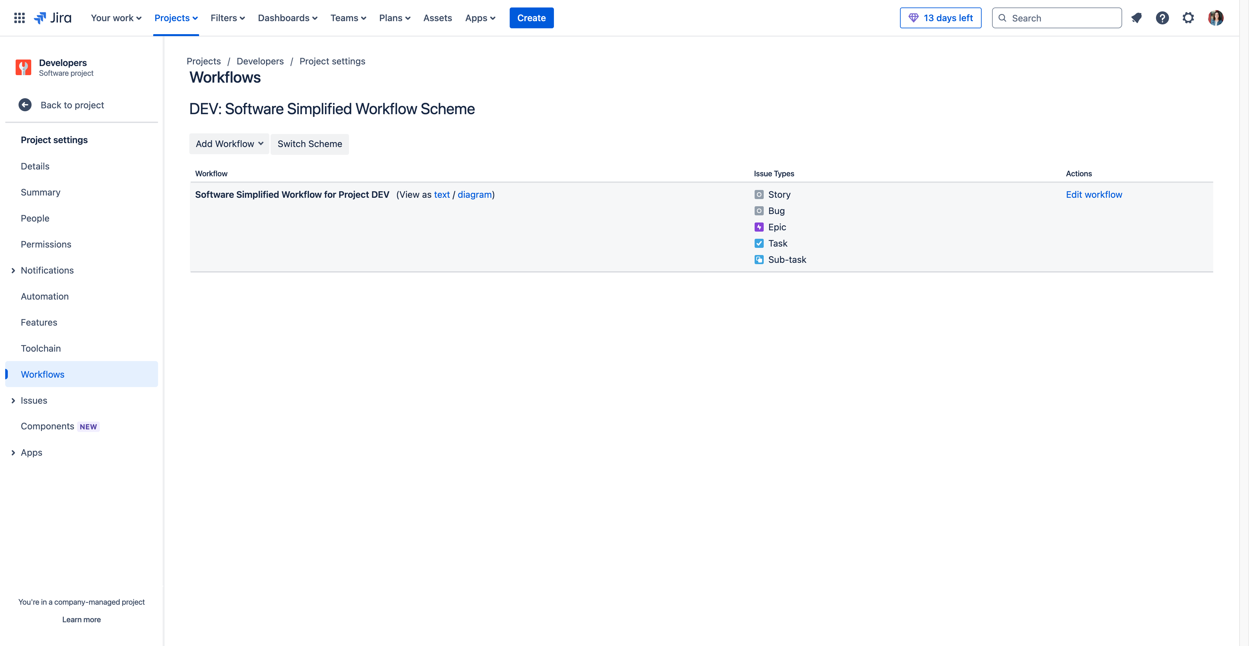The image size is (1249, 646).
Task: Open the Projects dropdown menu
Action: 176,18
